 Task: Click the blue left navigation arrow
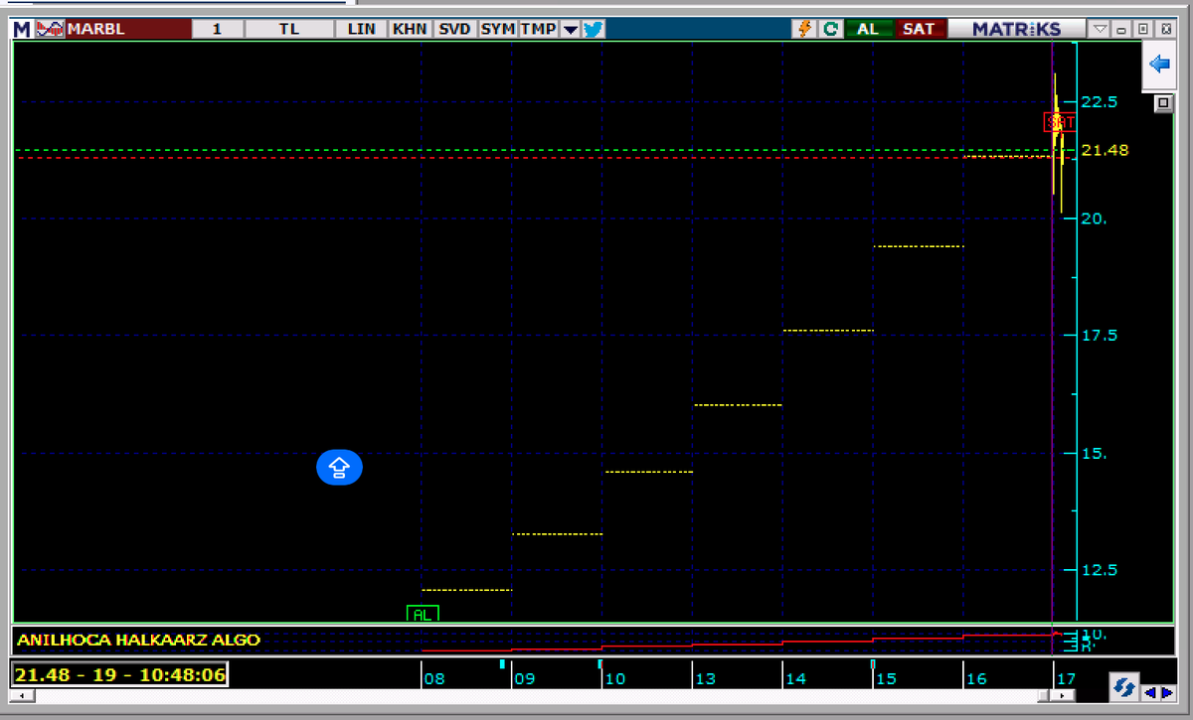point(1150,692)
